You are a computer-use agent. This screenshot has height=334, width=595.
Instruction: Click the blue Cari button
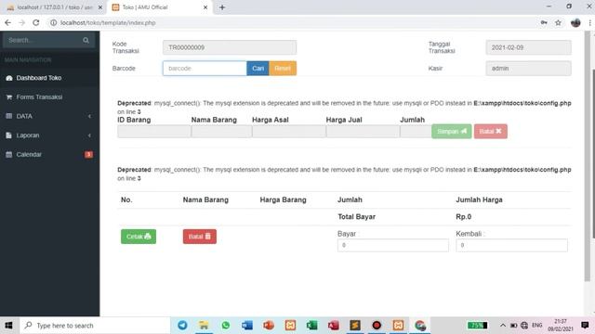pyautogui.click(x=258, y=68)
